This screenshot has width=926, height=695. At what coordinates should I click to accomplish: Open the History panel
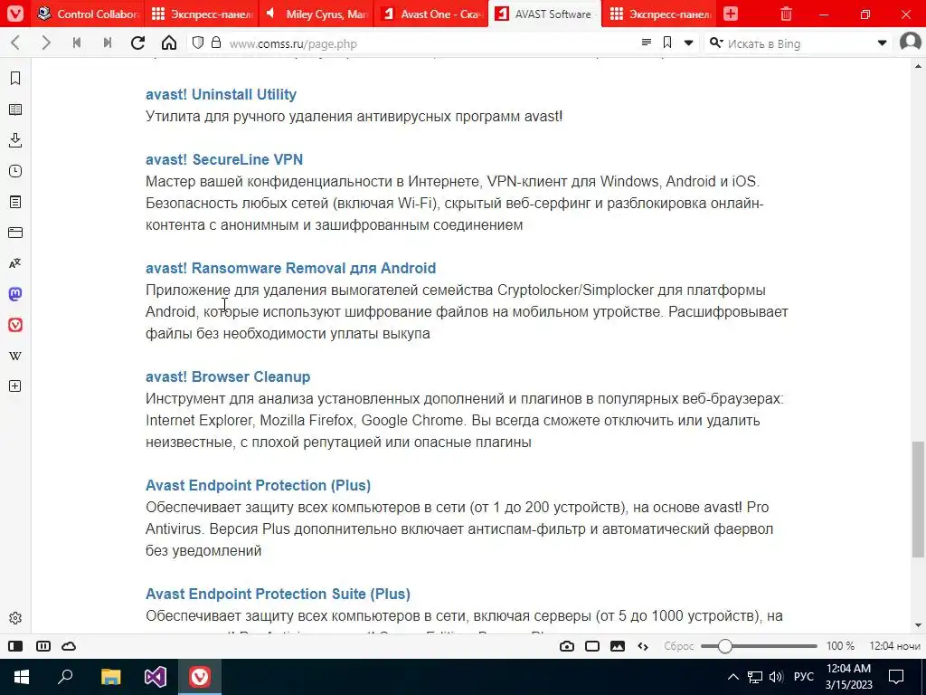15,171
